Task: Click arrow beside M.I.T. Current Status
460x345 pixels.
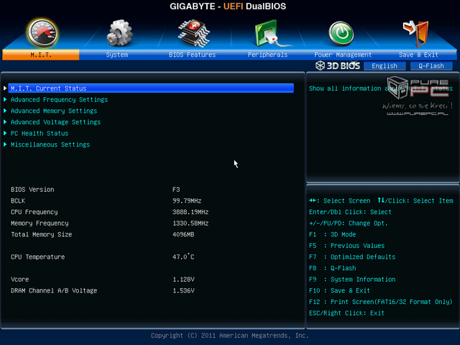Action: pos(5,88)
